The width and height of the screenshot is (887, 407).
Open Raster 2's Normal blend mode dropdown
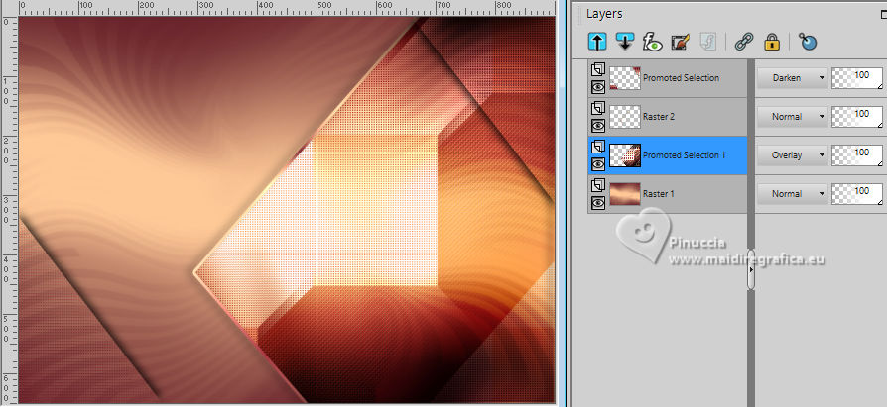(x=792, y=116)
